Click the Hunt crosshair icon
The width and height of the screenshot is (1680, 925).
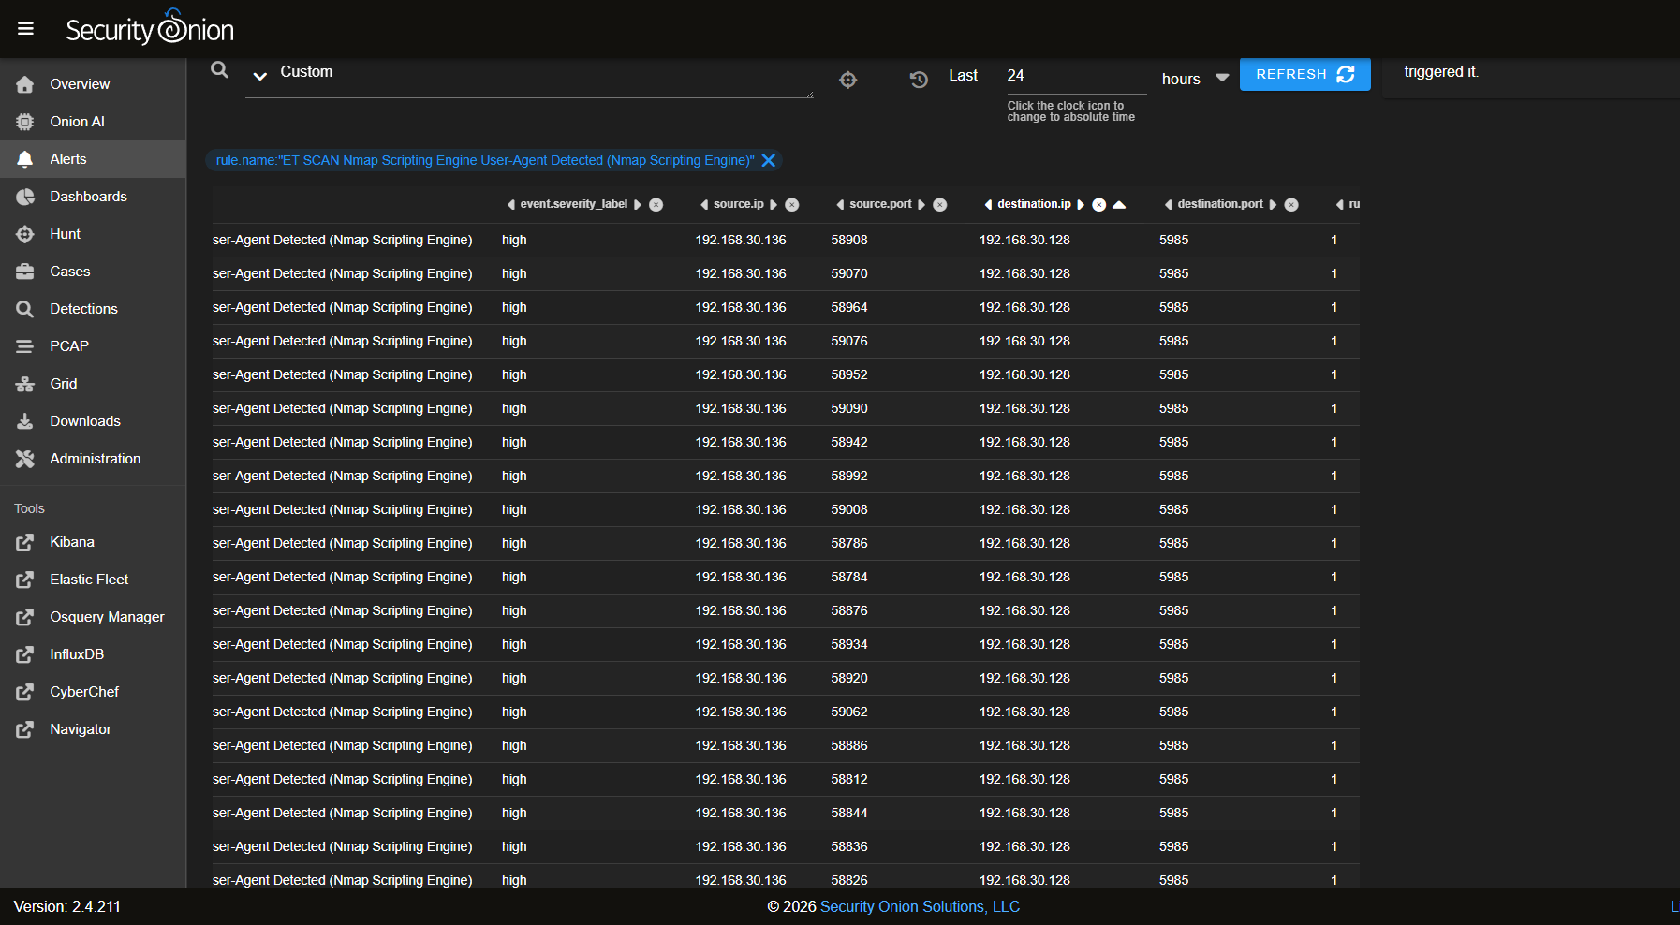click(x=25, y=234)
